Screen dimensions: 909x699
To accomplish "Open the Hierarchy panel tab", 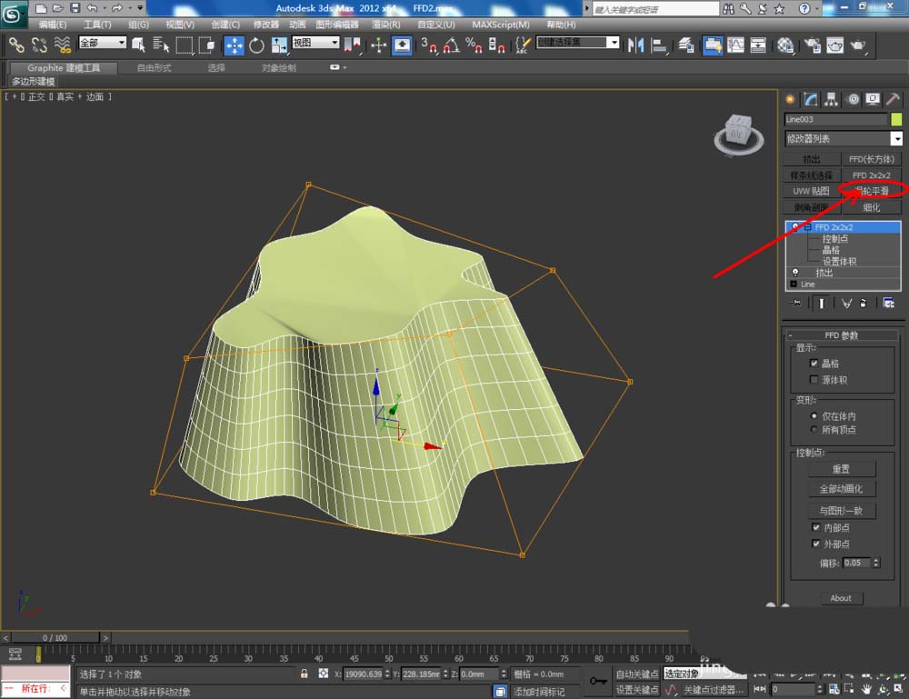I will [x=833, y=99].
